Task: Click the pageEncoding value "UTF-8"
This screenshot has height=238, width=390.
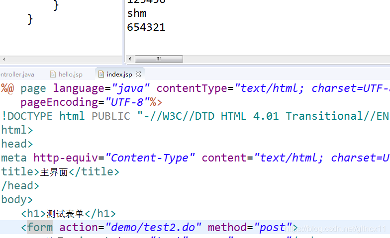Action: (127, 102)
